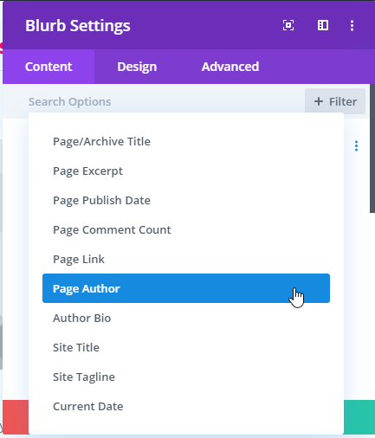Pick the Site Tagline option
This screenshot has height=438, width=375.
(x=186, y=377)
